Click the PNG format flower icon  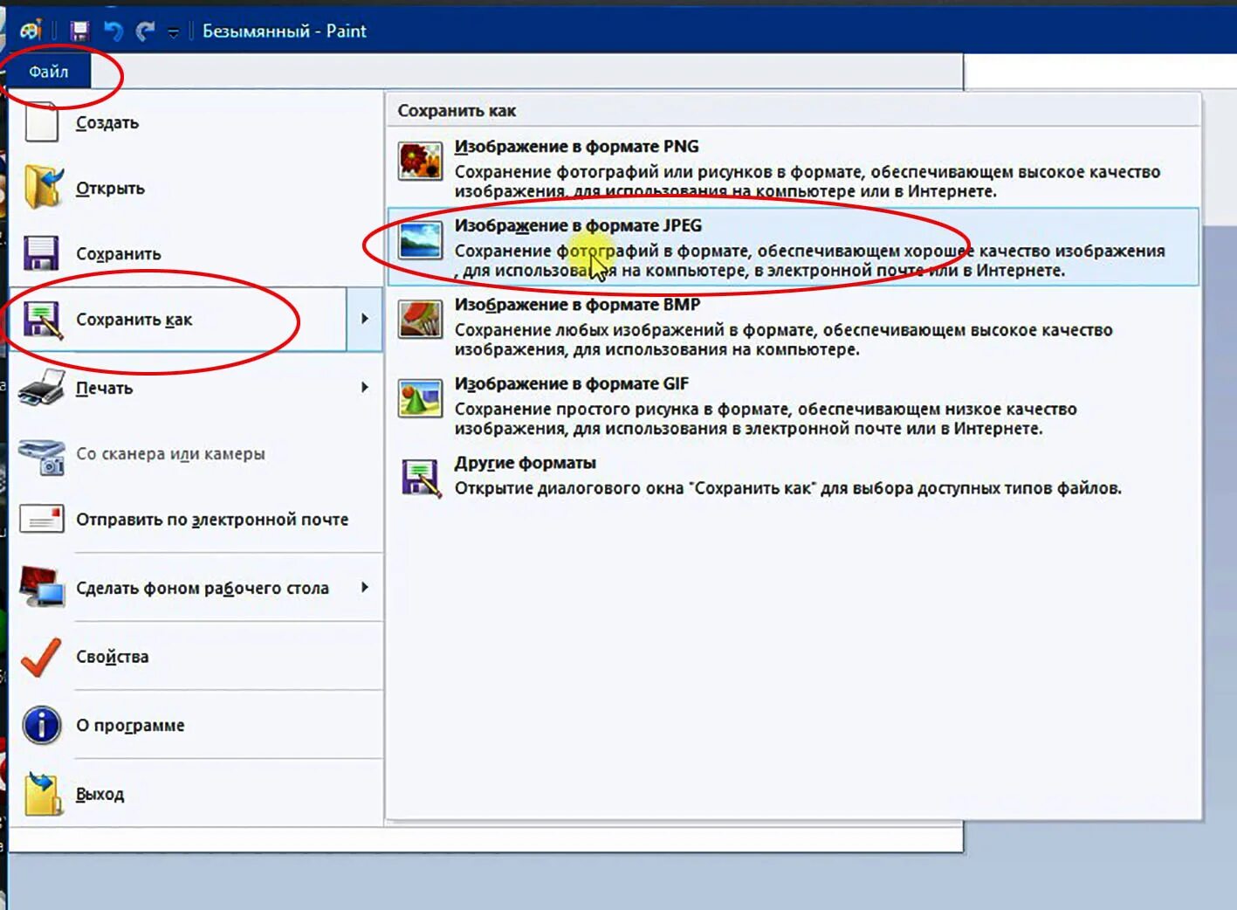pyautogui.click(x=420, y=161)
